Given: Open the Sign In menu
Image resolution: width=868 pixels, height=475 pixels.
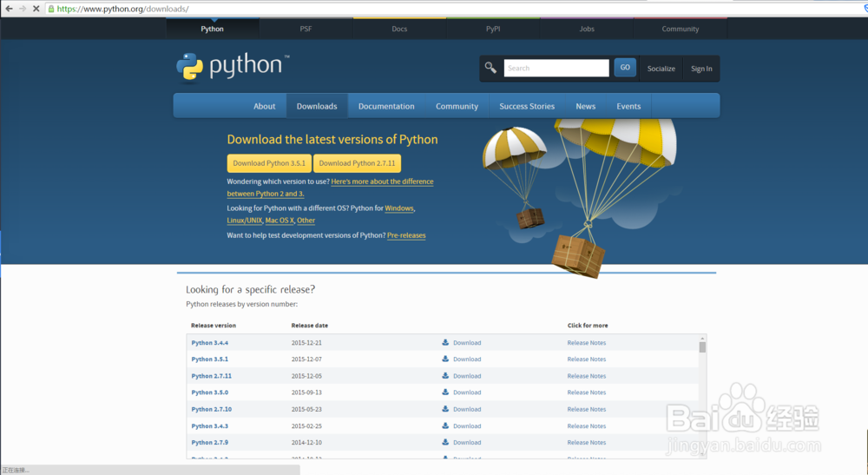Looking at the screenshot, I should pos(701,69).
